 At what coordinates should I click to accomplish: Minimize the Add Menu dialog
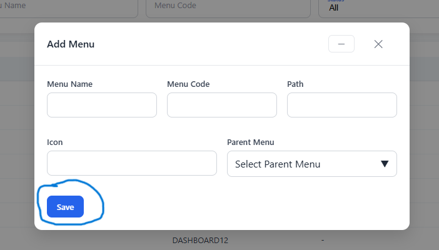point(341,44)
